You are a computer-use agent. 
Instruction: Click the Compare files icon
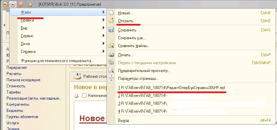[111, 46]
